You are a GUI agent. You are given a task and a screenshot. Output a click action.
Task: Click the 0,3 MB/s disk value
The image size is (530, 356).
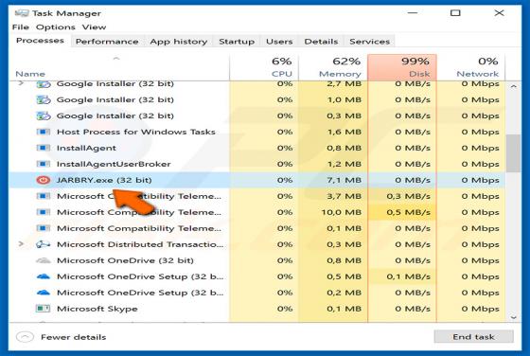tap(408, 196)
